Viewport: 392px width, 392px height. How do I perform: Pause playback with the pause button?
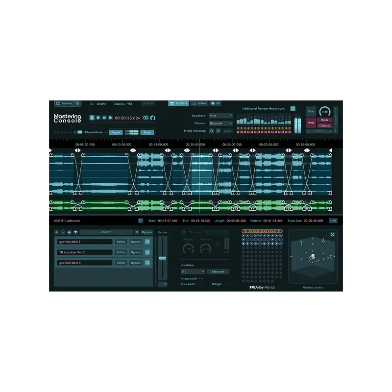pos(92,118)
